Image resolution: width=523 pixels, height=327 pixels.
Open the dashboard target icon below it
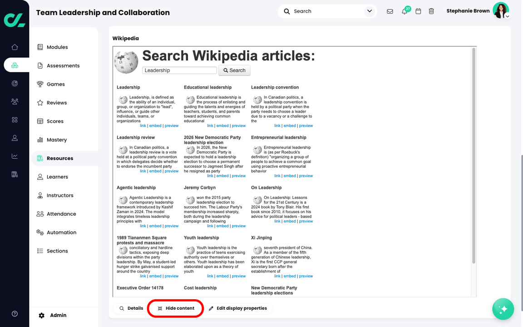[x=15, y=84]
